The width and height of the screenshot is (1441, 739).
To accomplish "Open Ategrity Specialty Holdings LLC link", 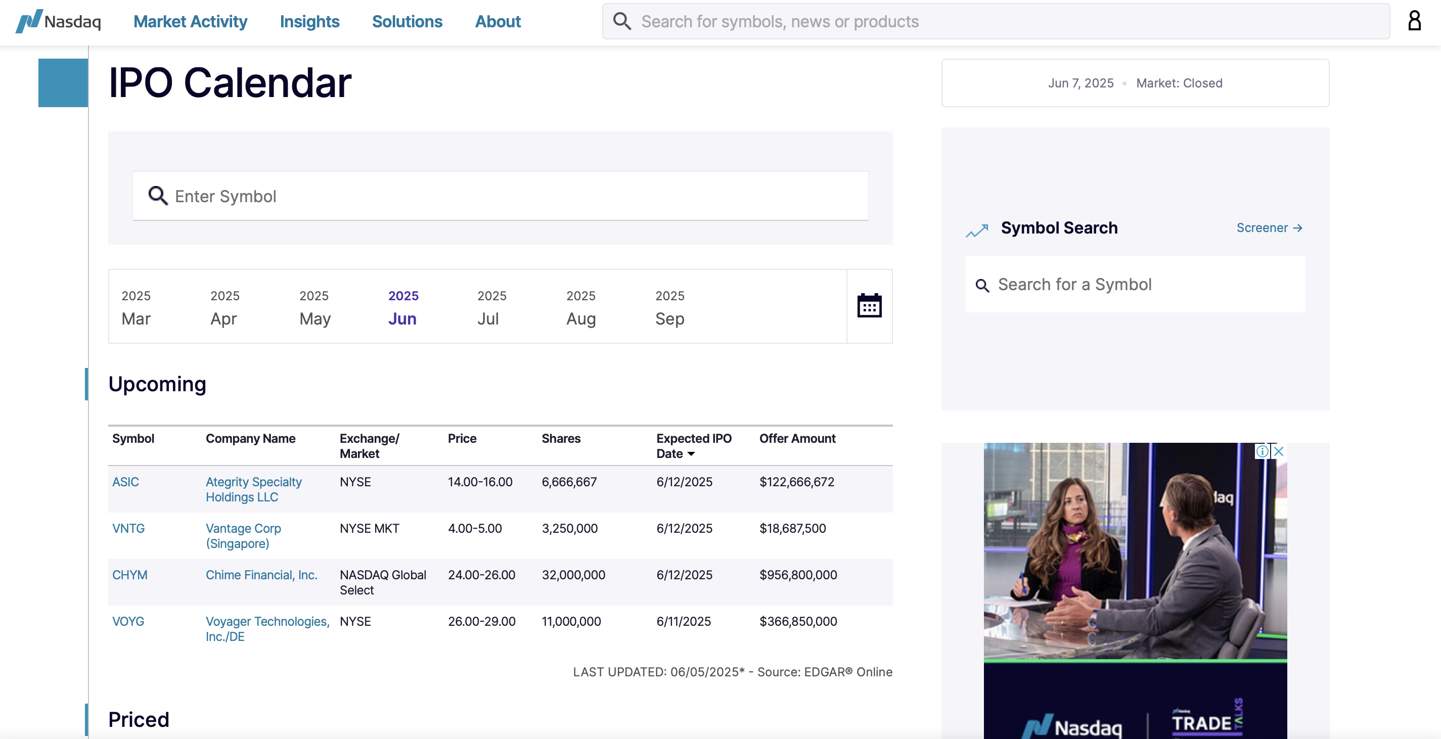I will (x=253, y=489).
